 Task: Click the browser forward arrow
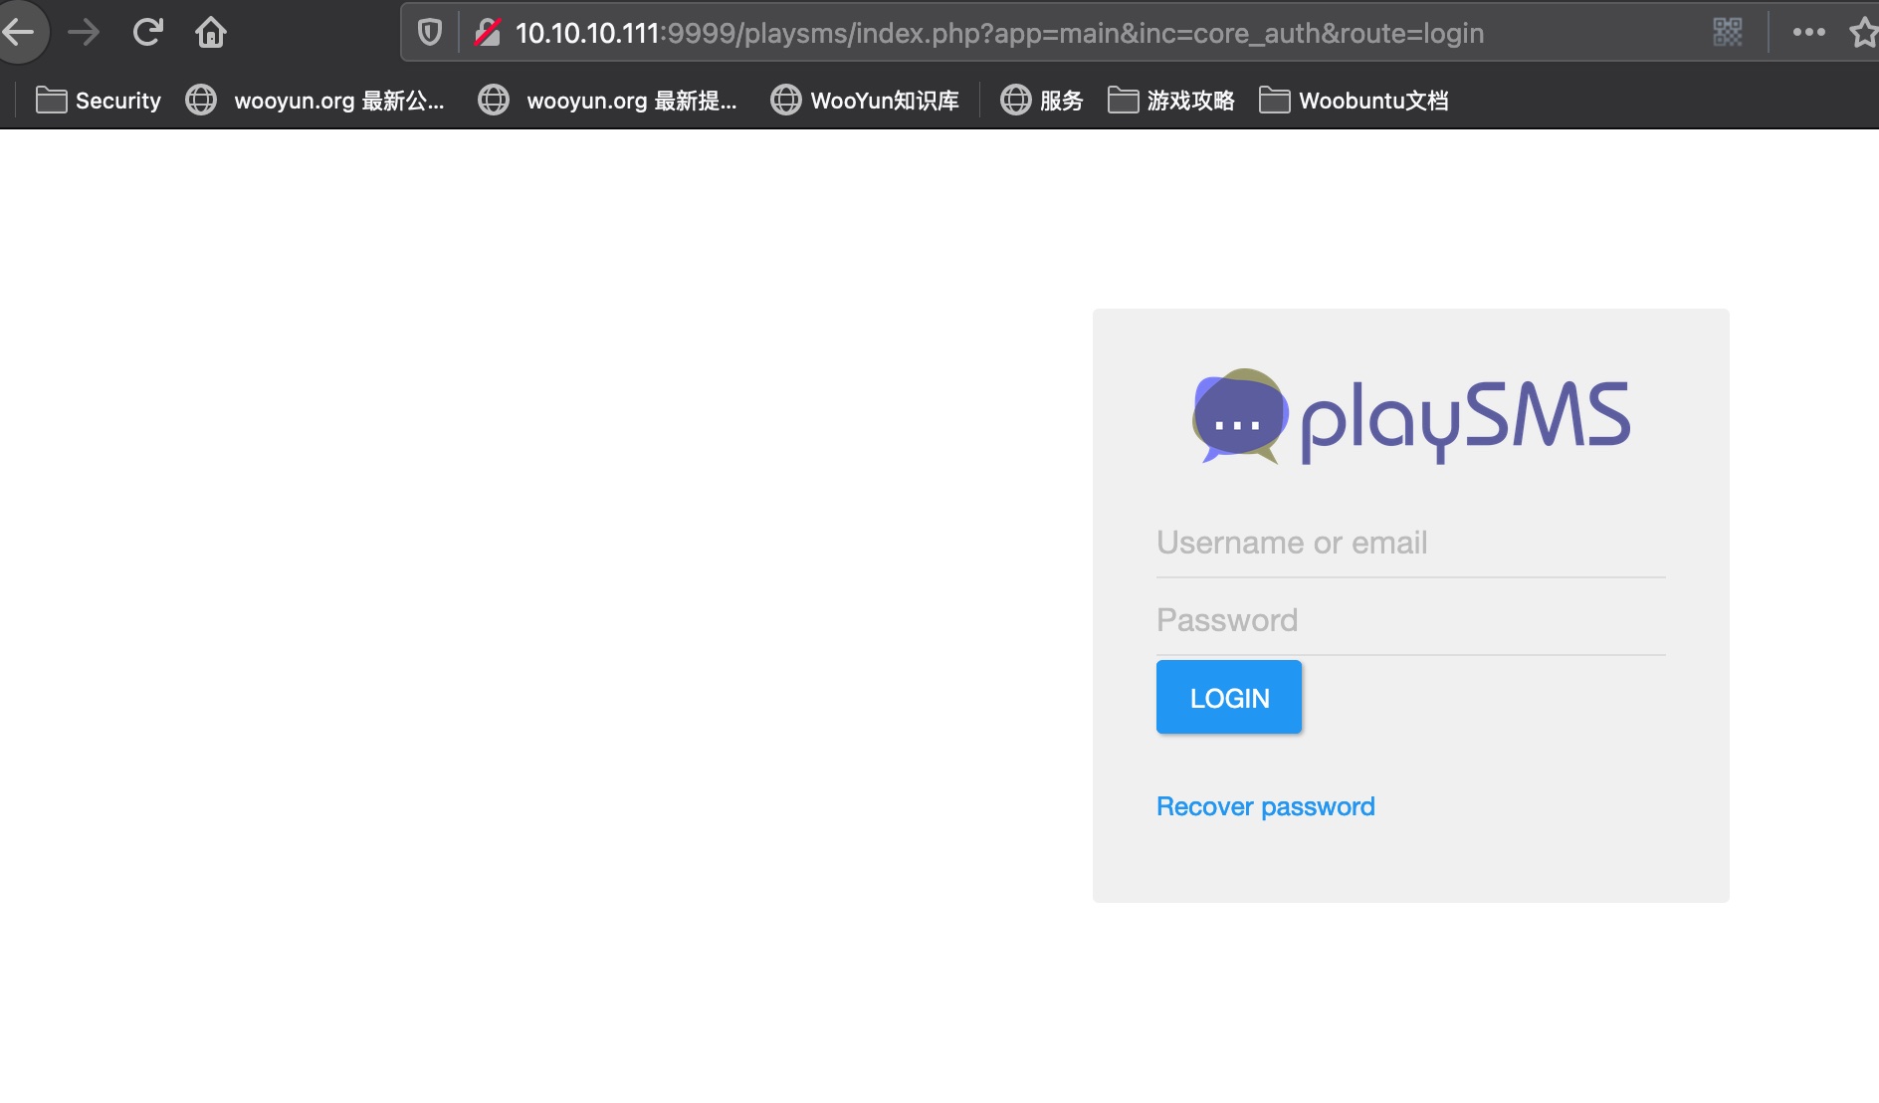coord(84,33)
